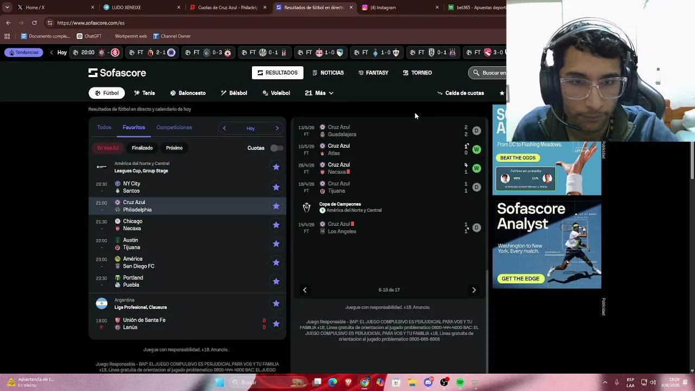Open the Channel Owner bookmark
This screenshot has height=391, width=695.
(x=172, y=36)
